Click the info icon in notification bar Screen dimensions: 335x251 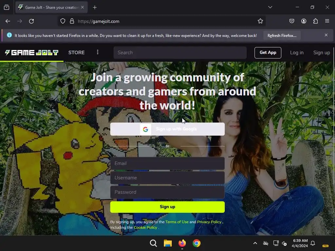(9, 35)
